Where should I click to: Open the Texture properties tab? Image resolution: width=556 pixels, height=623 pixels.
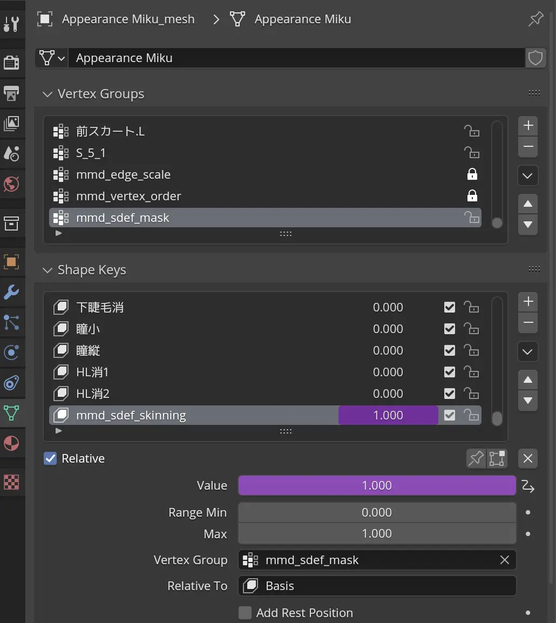(x=11, y=482)
